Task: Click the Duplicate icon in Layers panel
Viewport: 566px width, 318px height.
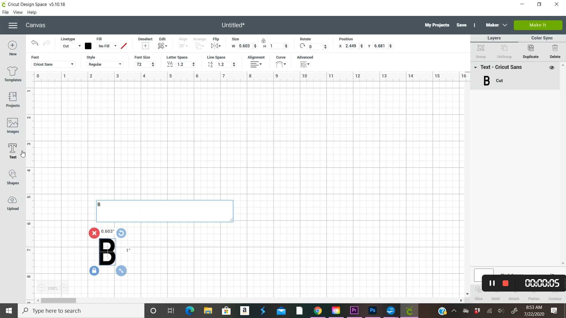Action: coord(531,48)
